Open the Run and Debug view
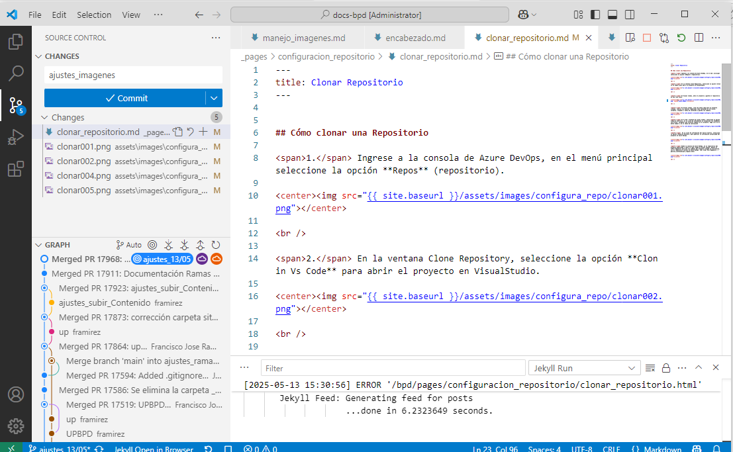733x452 pixels. click(x=16, y=138)
